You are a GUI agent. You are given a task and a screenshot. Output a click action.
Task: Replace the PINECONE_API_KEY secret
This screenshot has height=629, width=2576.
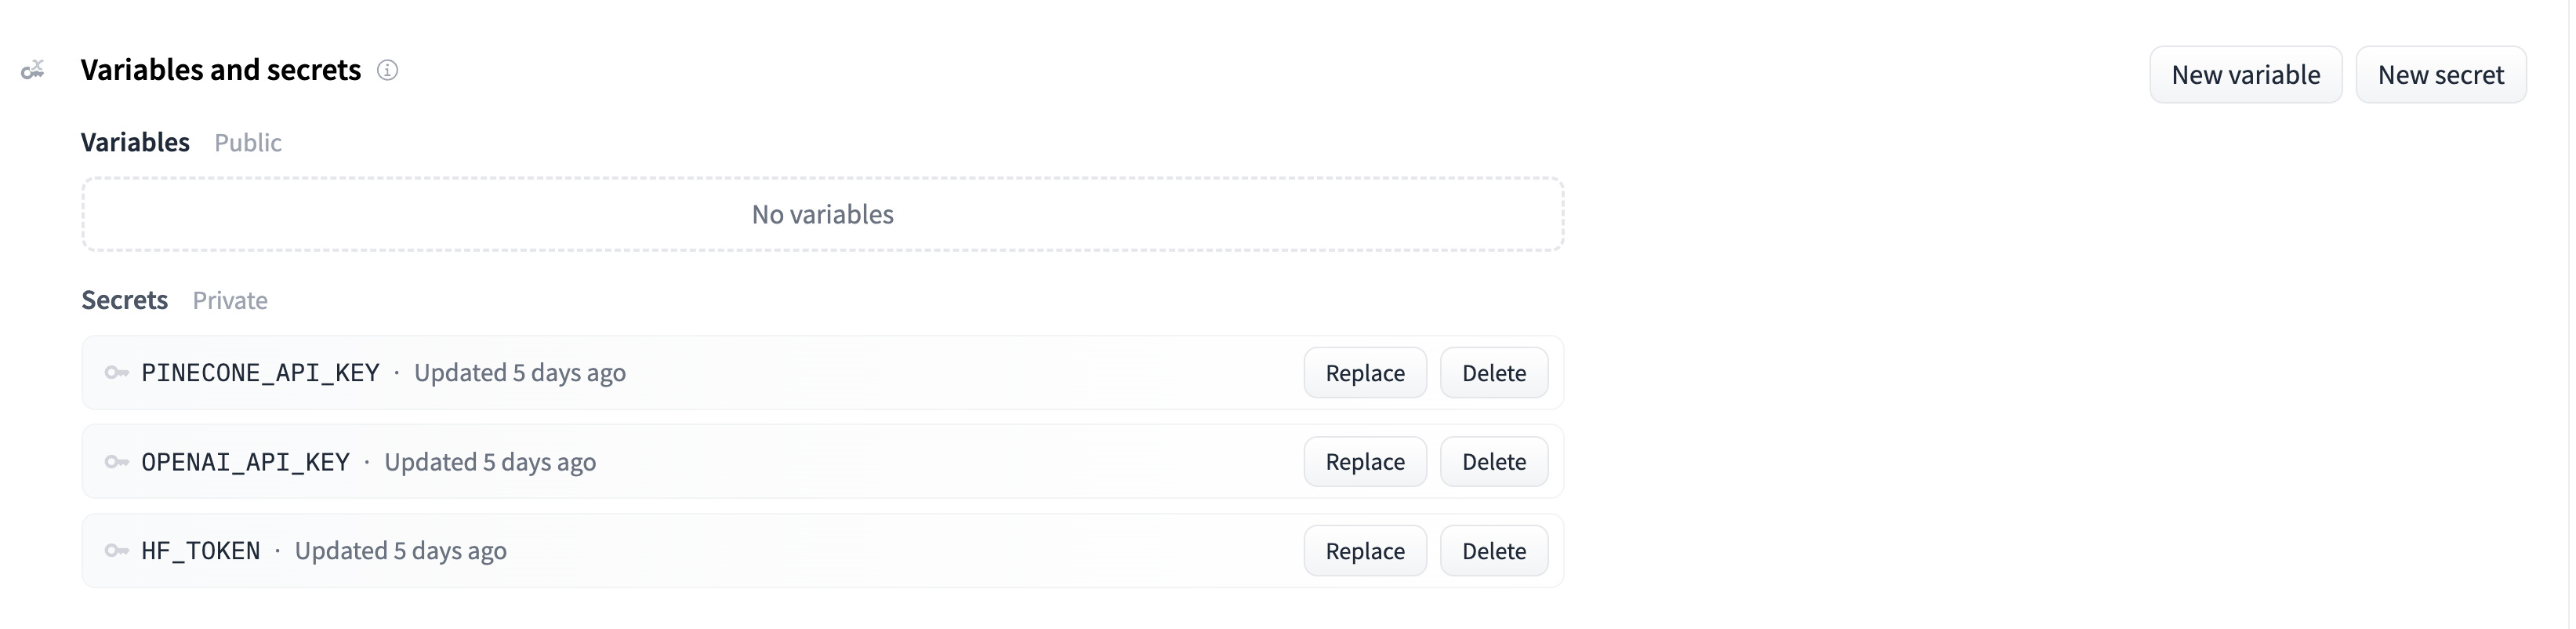coord(1364,372)
